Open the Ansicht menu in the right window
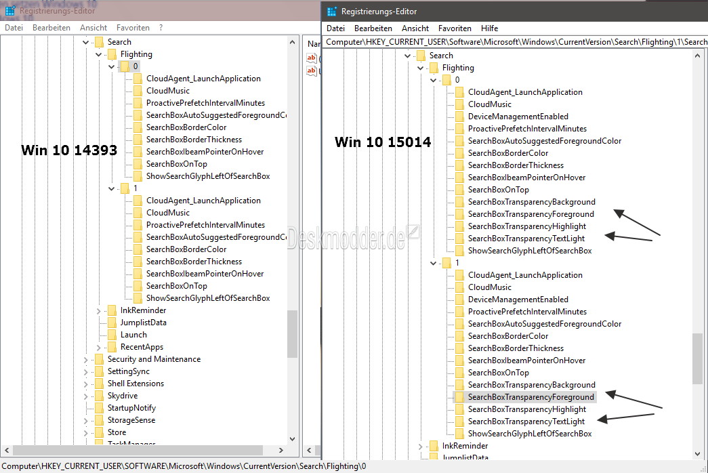708x473 pixels. click(415, 28)
